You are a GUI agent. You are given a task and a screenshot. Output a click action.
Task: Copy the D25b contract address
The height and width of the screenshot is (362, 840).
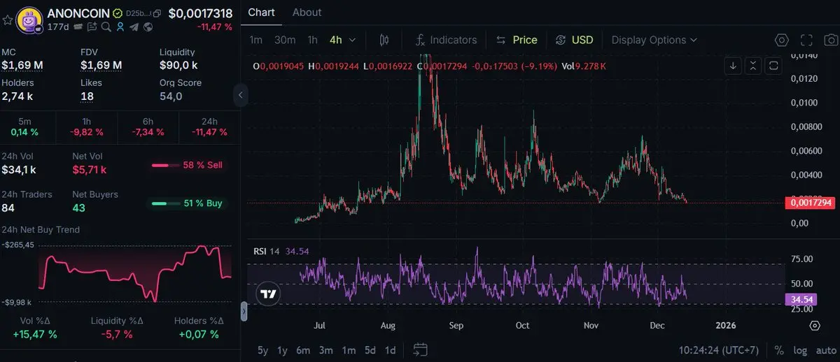tap(157, 13)
